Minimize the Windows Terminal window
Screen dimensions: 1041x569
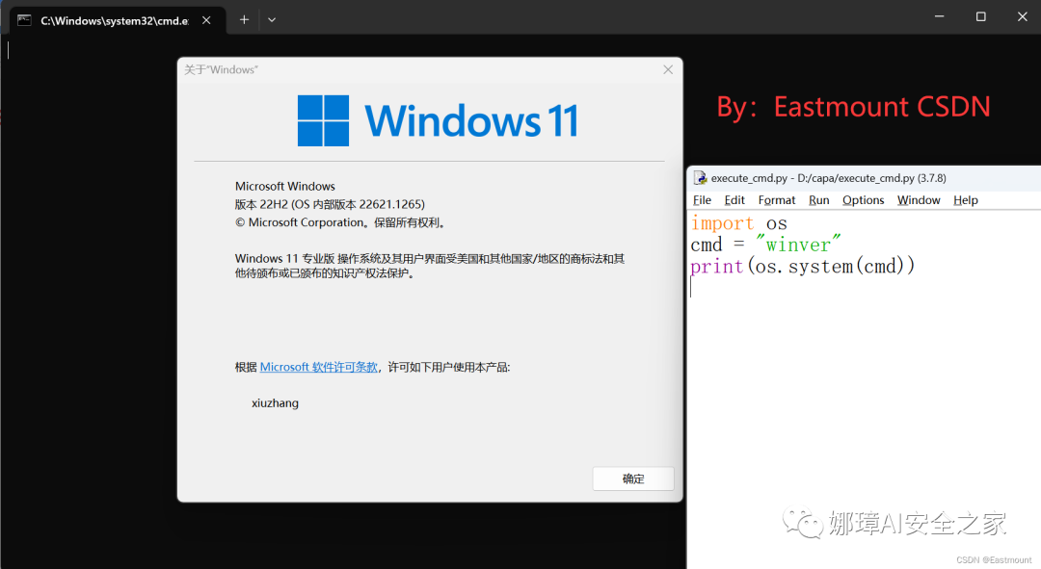point(940,16)
